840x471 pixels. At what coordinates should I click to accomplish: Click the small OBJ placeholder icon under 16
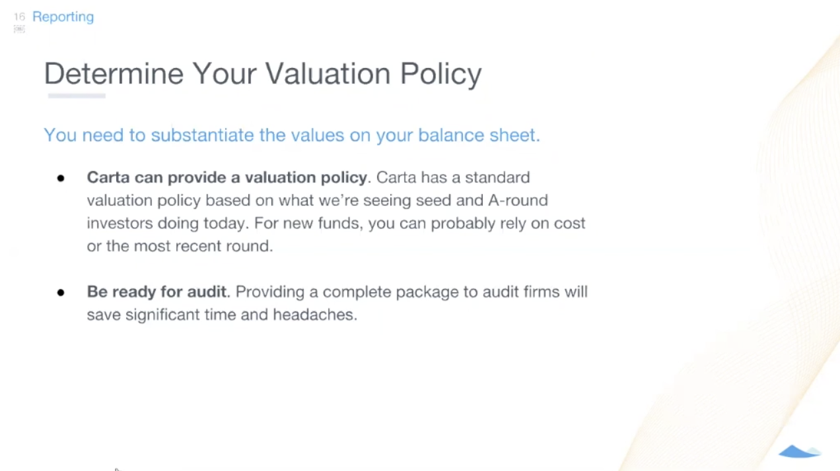[19, 29]
